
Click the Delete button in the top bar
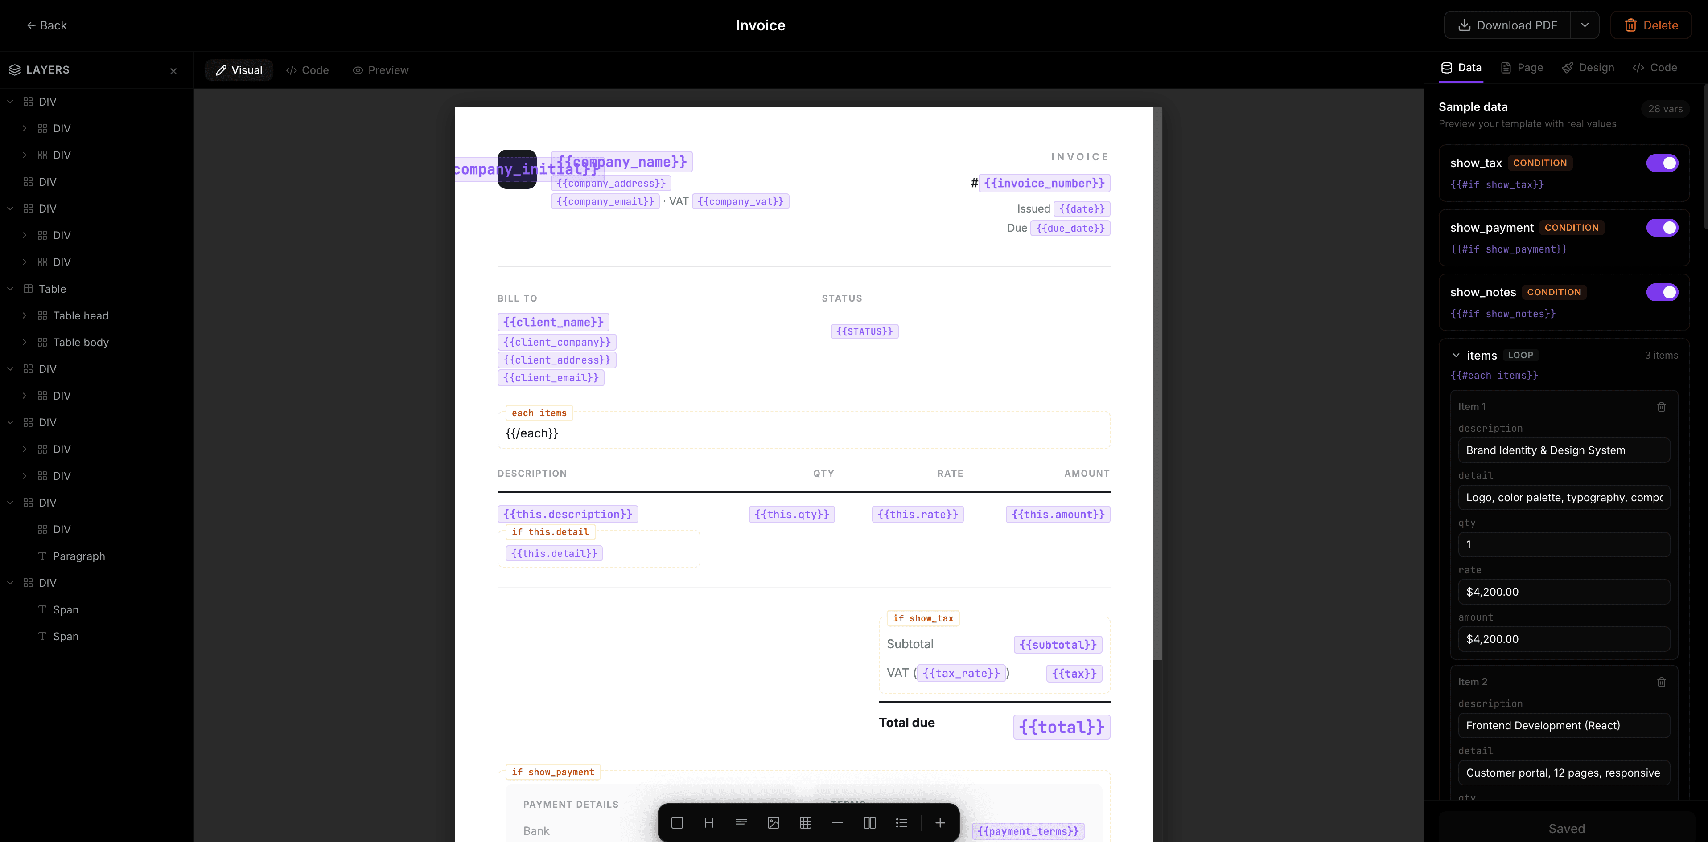pos(1651,25)
